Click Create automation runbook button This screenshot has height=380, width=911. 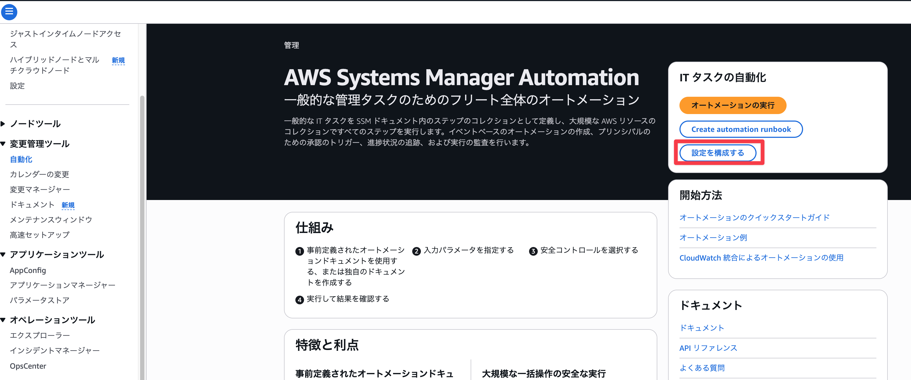click(741, 129)
